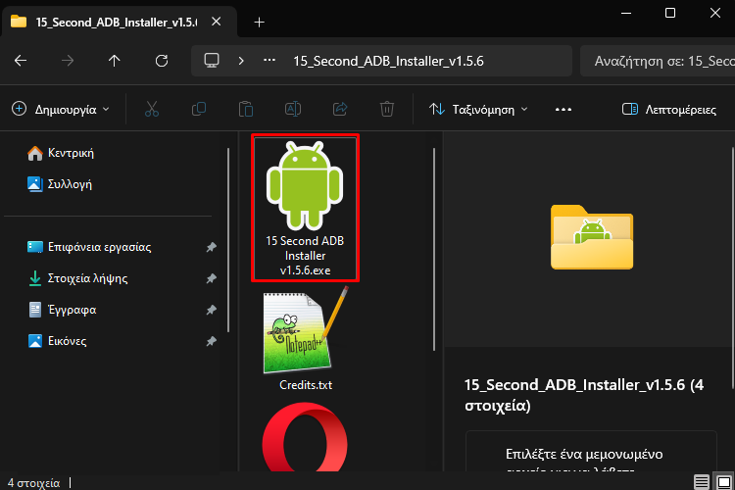Select the Credits.txt file

pos(305,339)
